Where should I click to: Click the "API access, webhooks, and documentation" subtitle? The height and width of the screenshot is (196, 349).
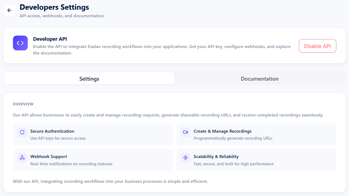click(62, 16)
